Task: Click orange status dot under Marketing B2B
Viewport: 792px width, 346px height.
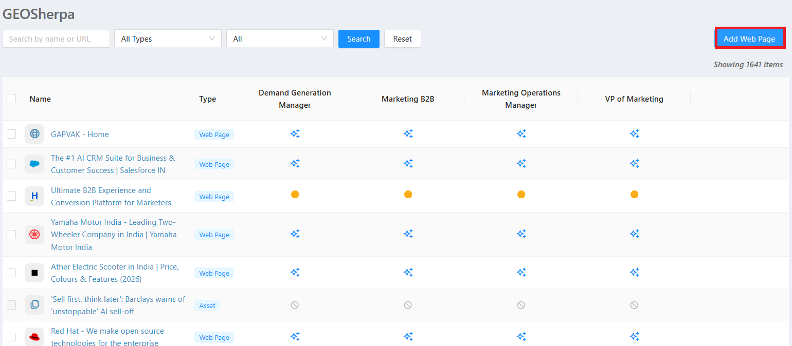Action: click(x=408, y=194)
